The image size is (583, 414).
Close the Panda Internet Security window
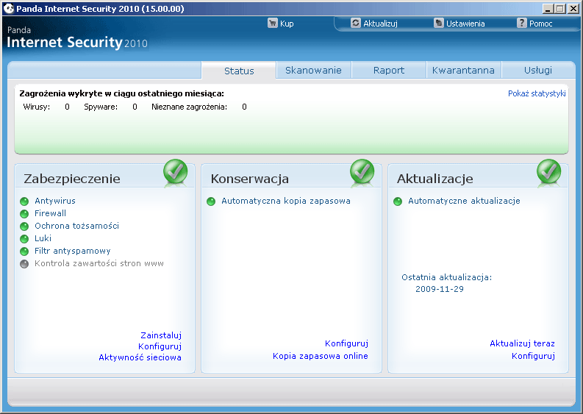click(573, 9)
